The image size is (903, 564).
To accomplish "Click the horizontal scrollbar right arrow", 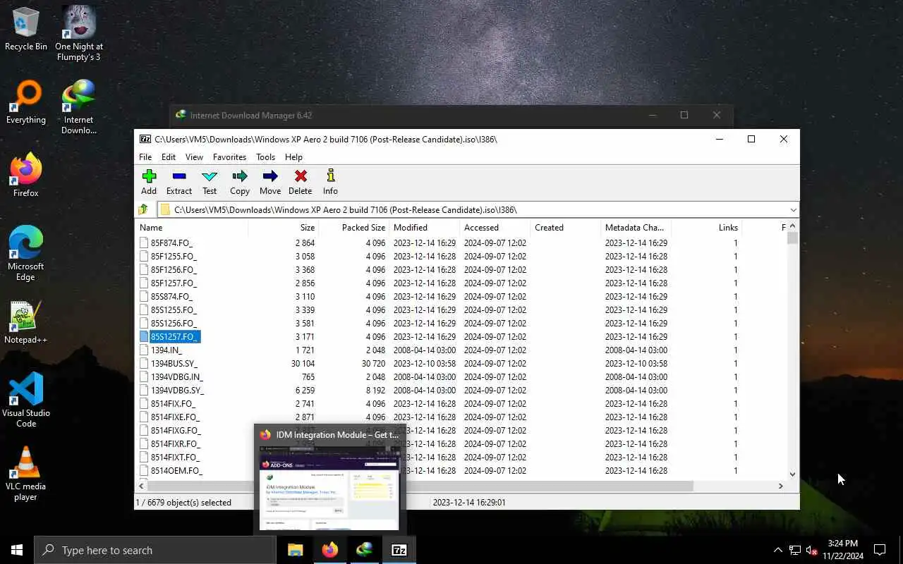I will pyautogui.click(x=780, y=486).
